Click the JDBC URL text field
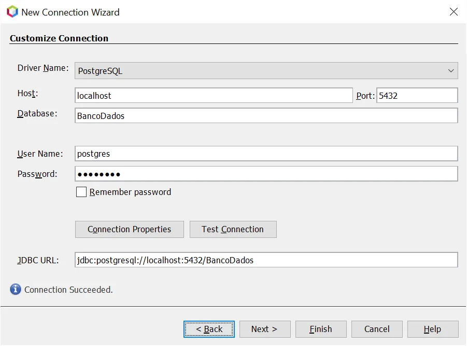 (x=266, y=260)
